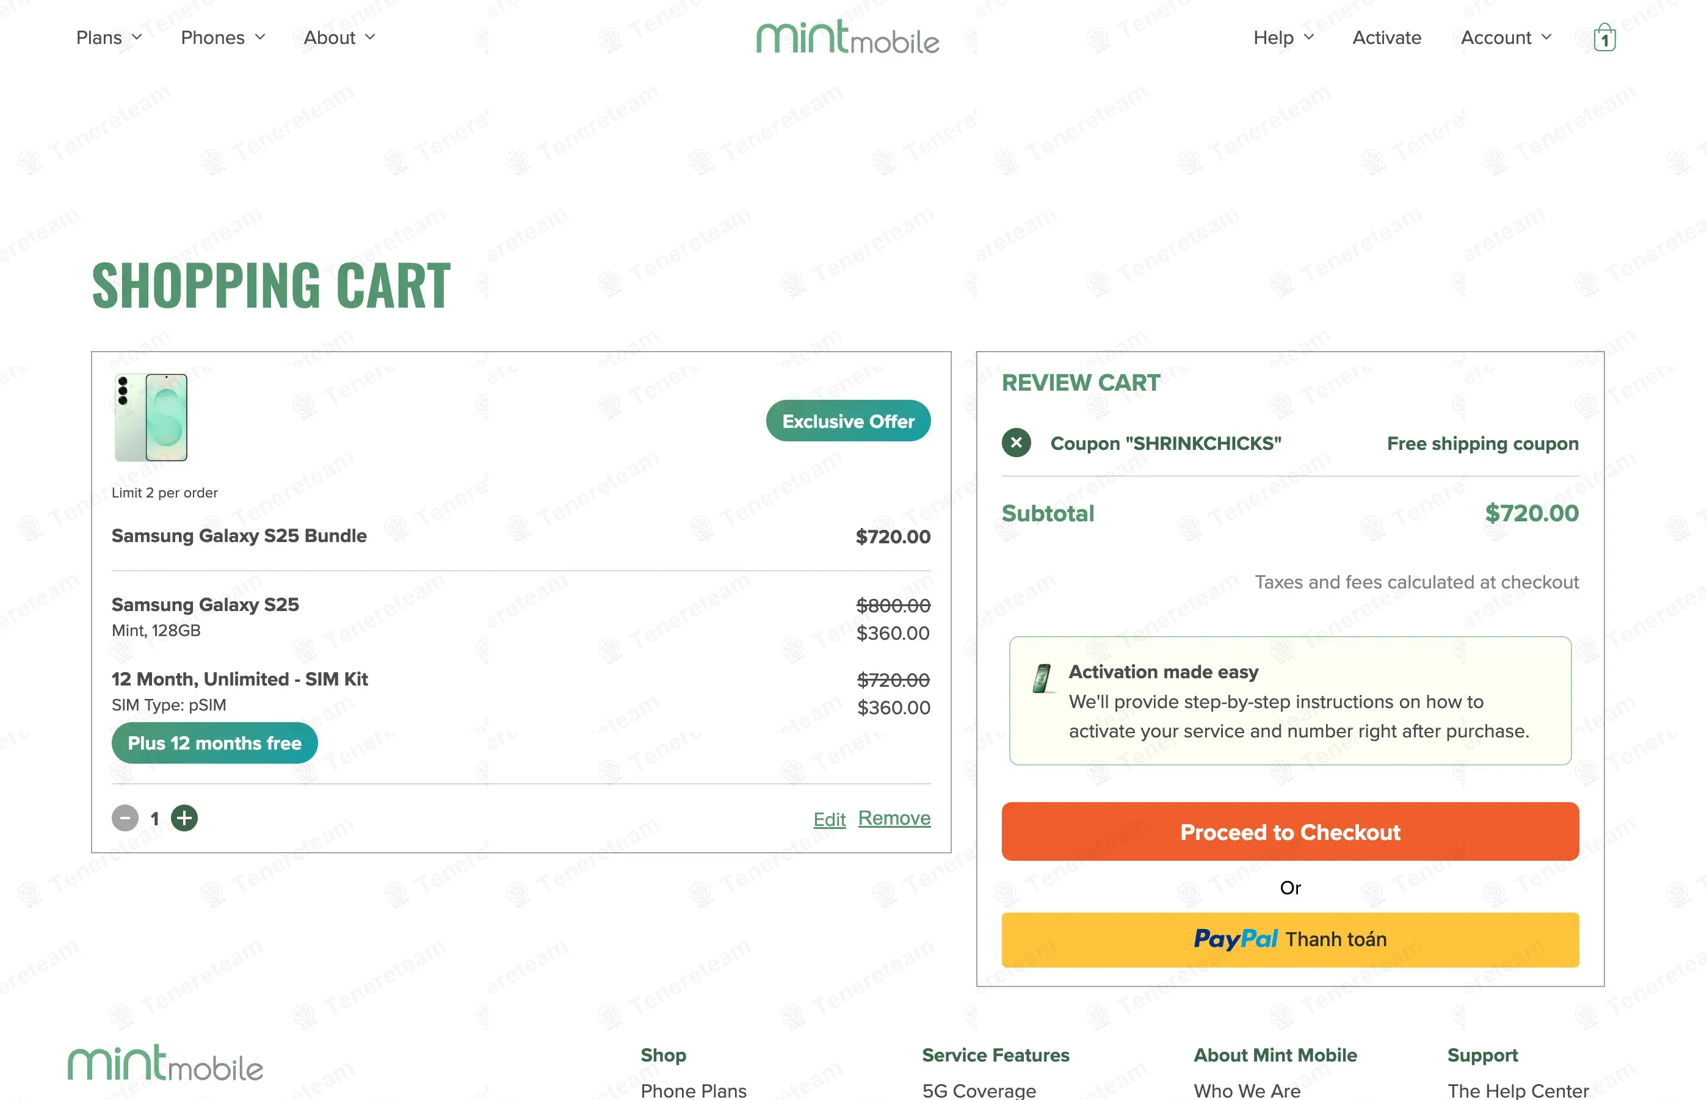Expand the About dropdown menu
Screen dimensions: 1707x1100
[x=339, y=37]
